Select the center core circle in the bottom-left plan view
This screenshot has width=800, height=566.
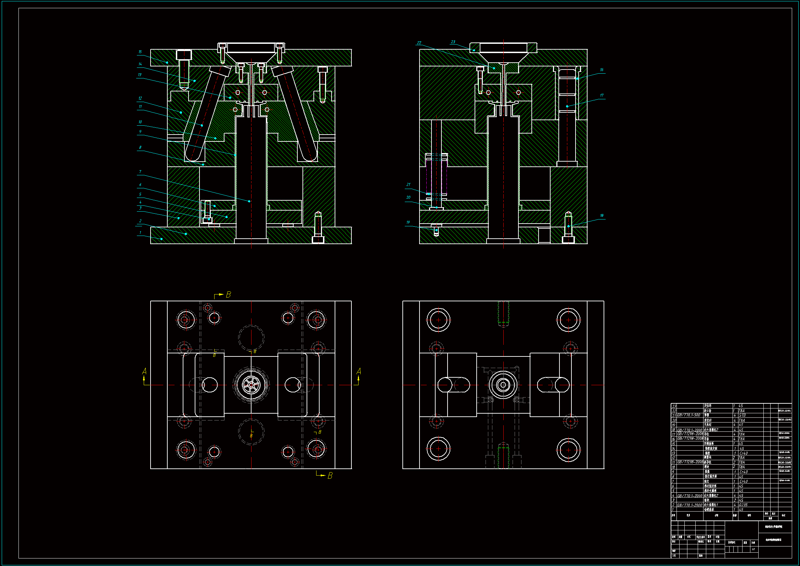click(x=251, y=385)
